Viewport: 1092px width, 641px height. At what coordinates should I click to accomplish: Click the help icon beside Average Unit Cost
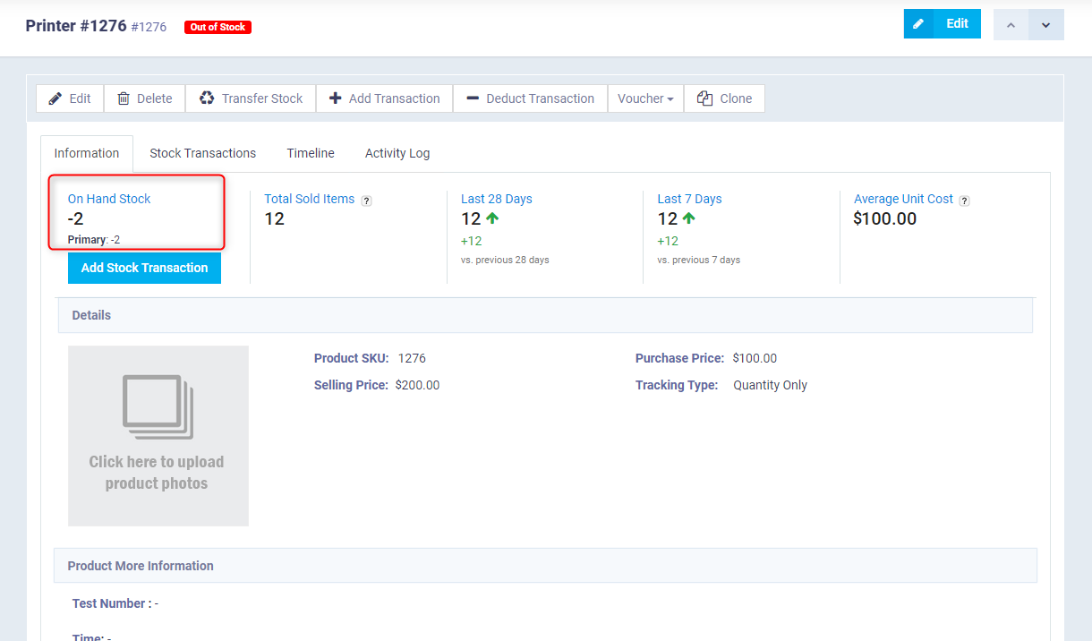click(x=964, y=201)
